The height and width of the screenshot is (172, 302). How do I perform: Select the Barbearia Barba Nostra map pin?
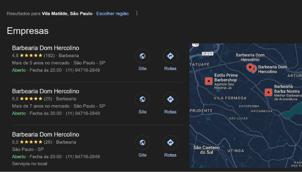(268, 92)
